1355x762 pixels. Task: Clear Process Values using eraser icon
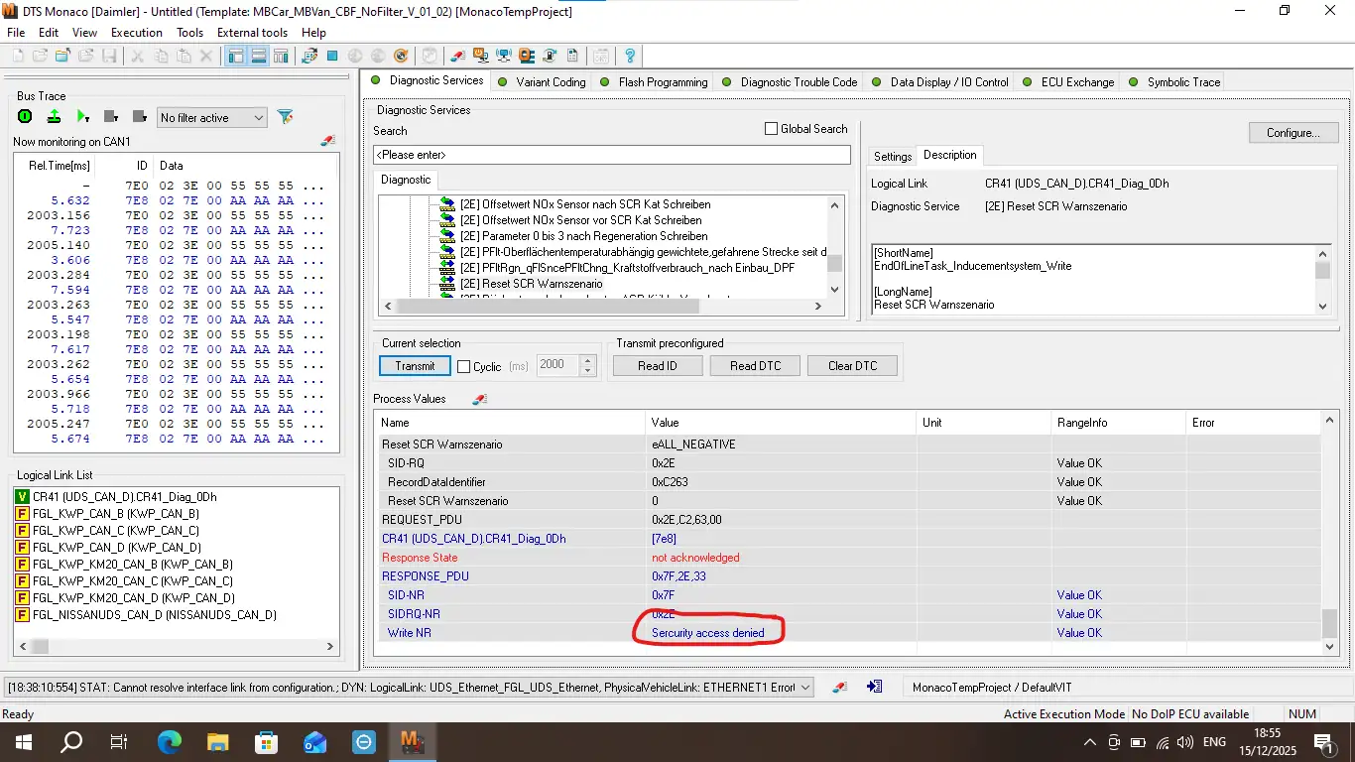(480, 399)
